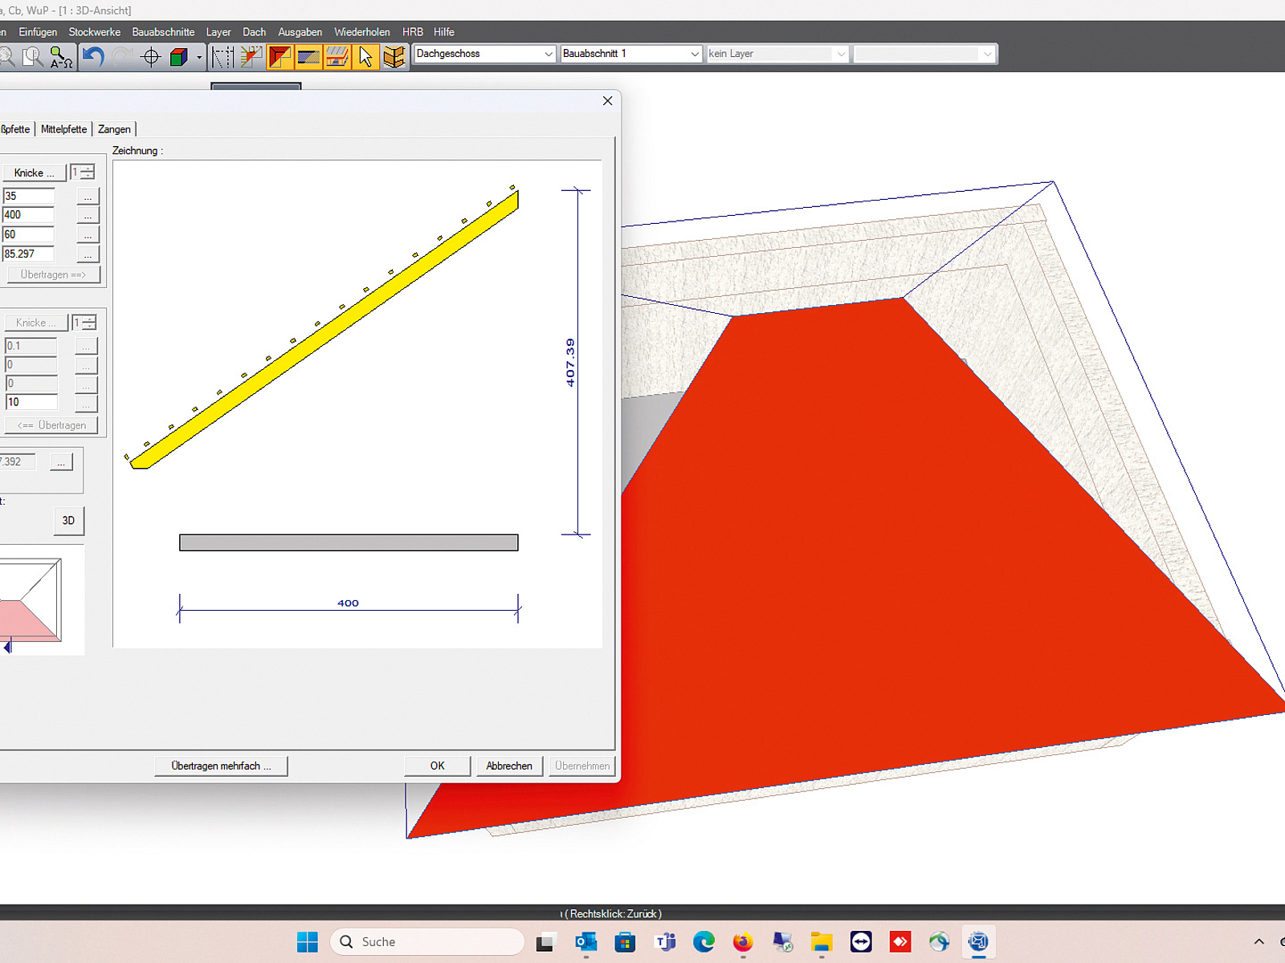Click the OK button
1285x963 pixels.
point(437,766)
